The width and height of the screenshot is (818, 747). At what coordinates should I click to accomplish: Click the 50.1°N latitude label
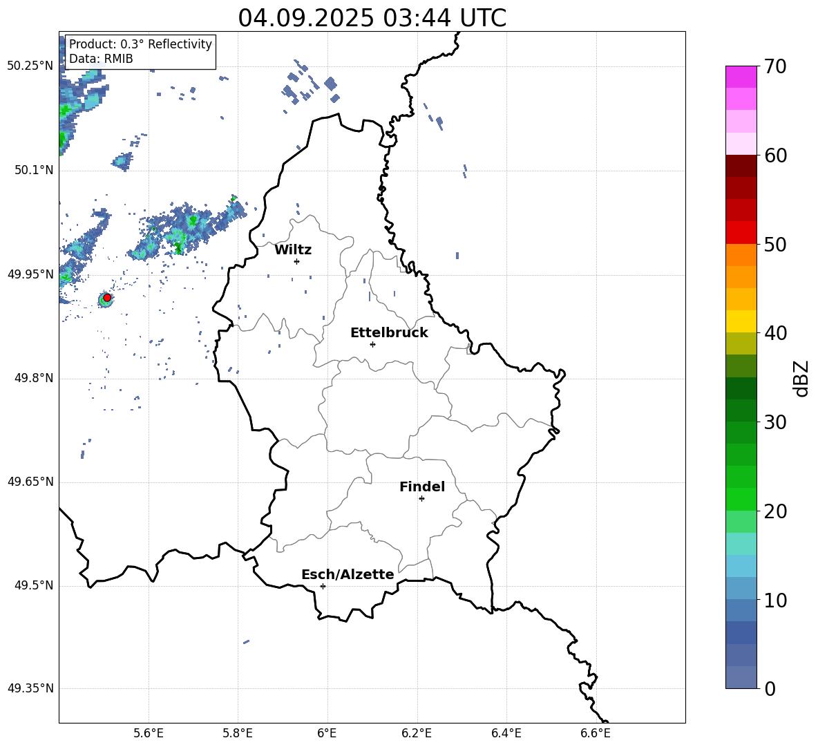34,170
